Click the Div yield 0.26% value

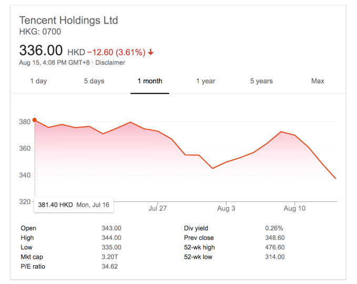[x=274, y=228]
